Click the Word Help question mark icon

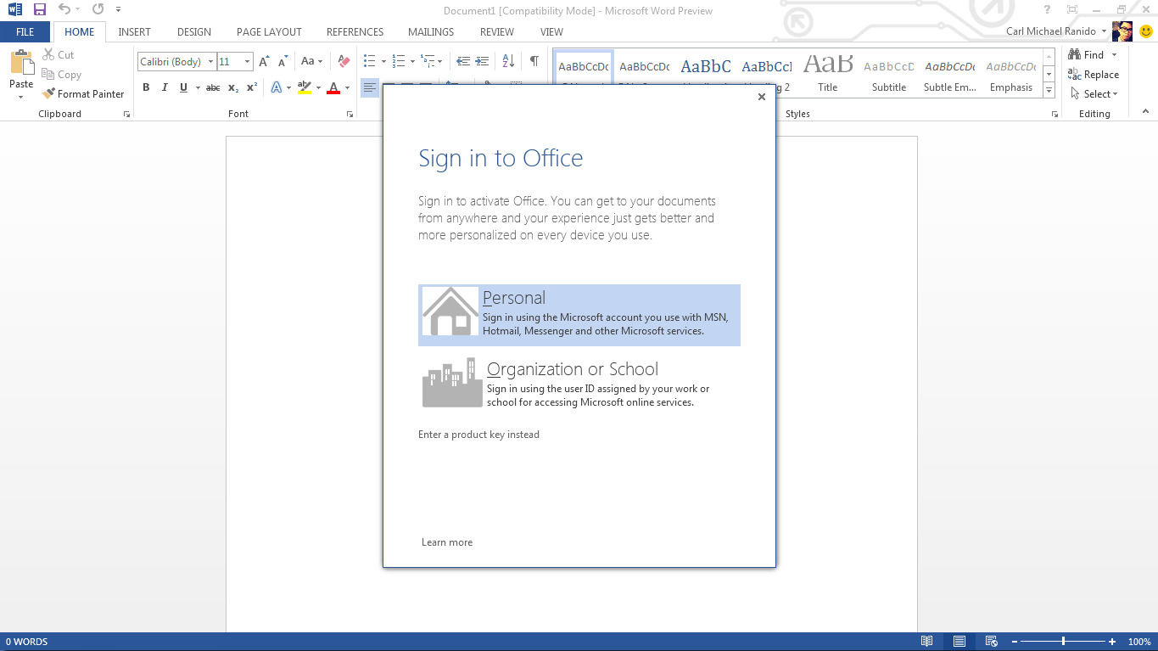pos(1049,9)
